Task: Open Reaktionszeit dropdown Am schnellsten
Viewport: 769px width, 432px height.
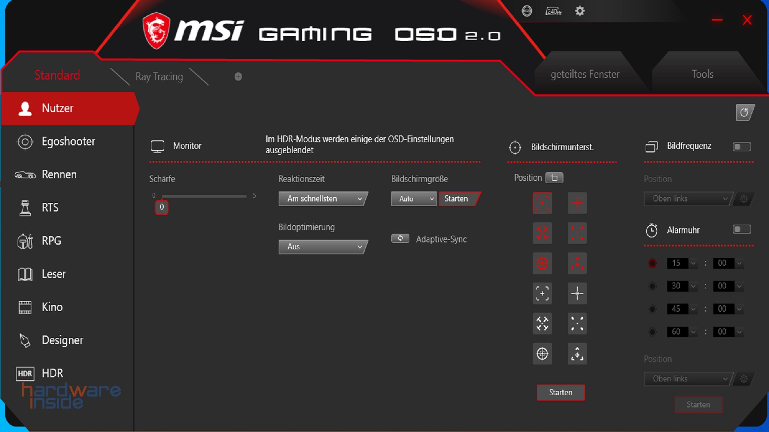Action: (323, 199)
